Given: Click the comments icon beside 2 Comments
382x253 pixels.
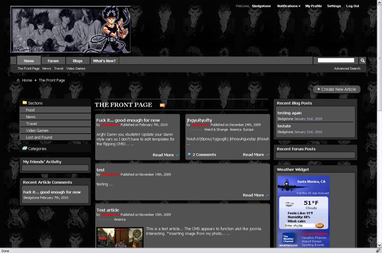Looking at the screenshot, I should tap(189, 154).
